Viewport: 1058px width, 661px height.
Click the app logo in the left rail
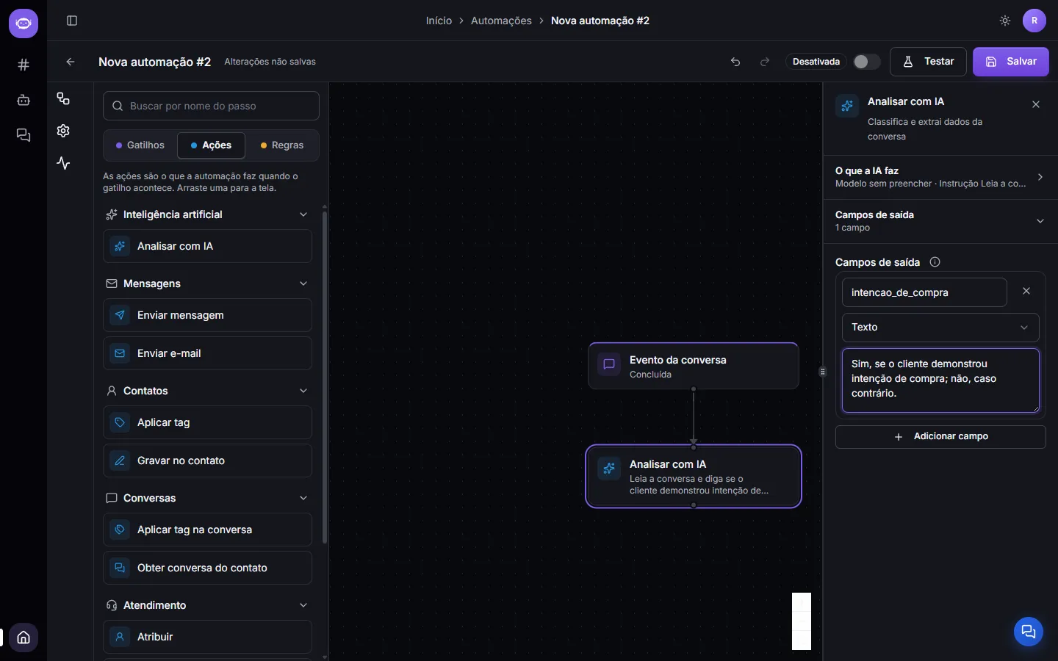(24, 24)
